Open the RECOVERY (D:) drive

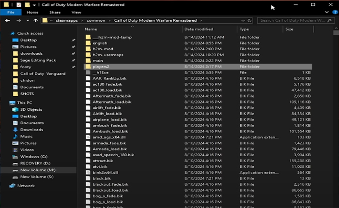coord(35,163)
